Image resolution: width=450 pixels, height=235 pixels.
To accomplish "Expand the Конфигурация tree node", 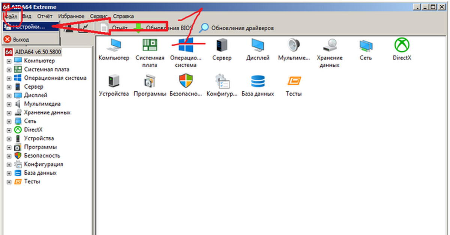I will click(9, 164).
